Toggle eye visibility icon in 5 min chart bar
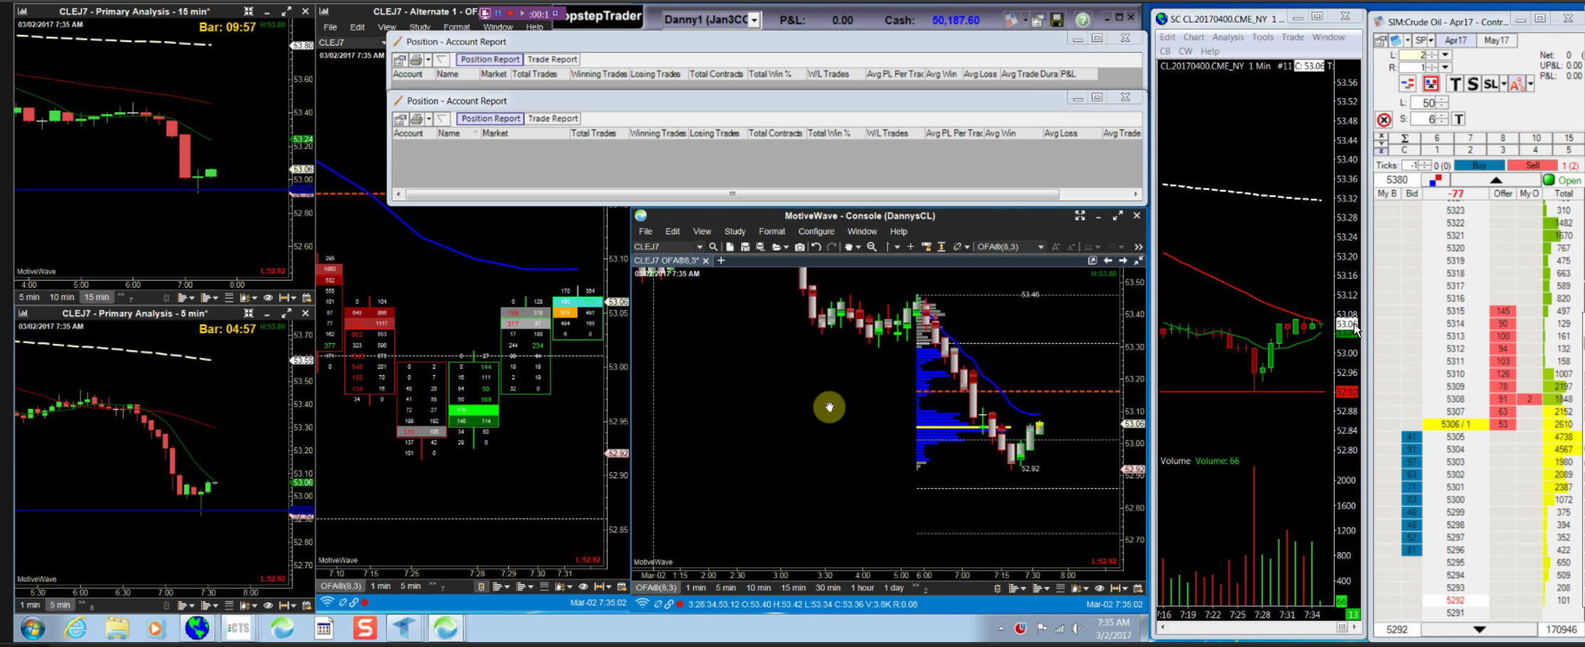The image size is (1585, 647). [268, 605]
